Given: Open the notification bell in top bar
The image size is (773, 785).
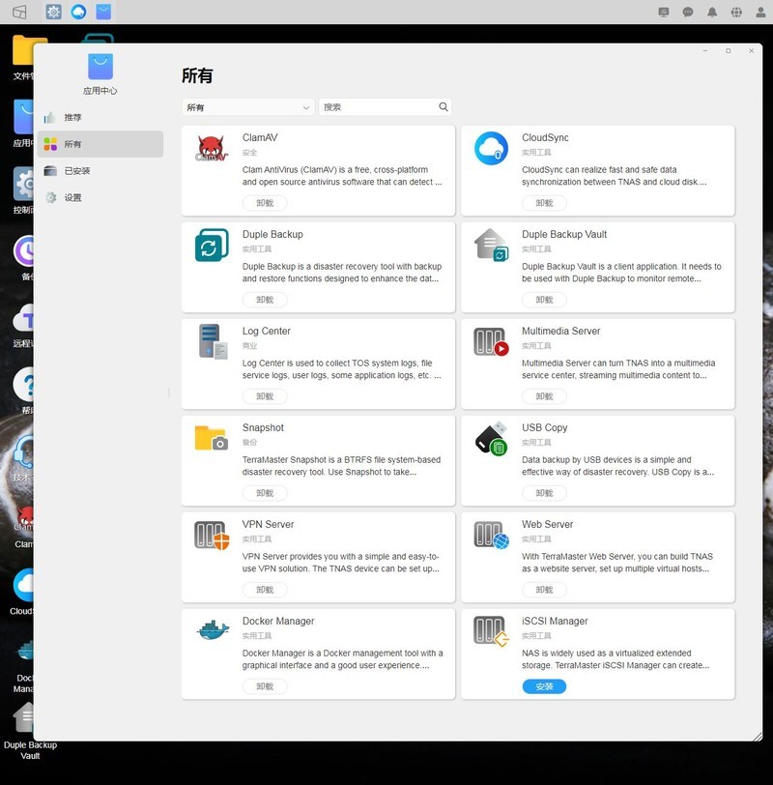Looking at the screenshot, I should [x=712, y=12].
